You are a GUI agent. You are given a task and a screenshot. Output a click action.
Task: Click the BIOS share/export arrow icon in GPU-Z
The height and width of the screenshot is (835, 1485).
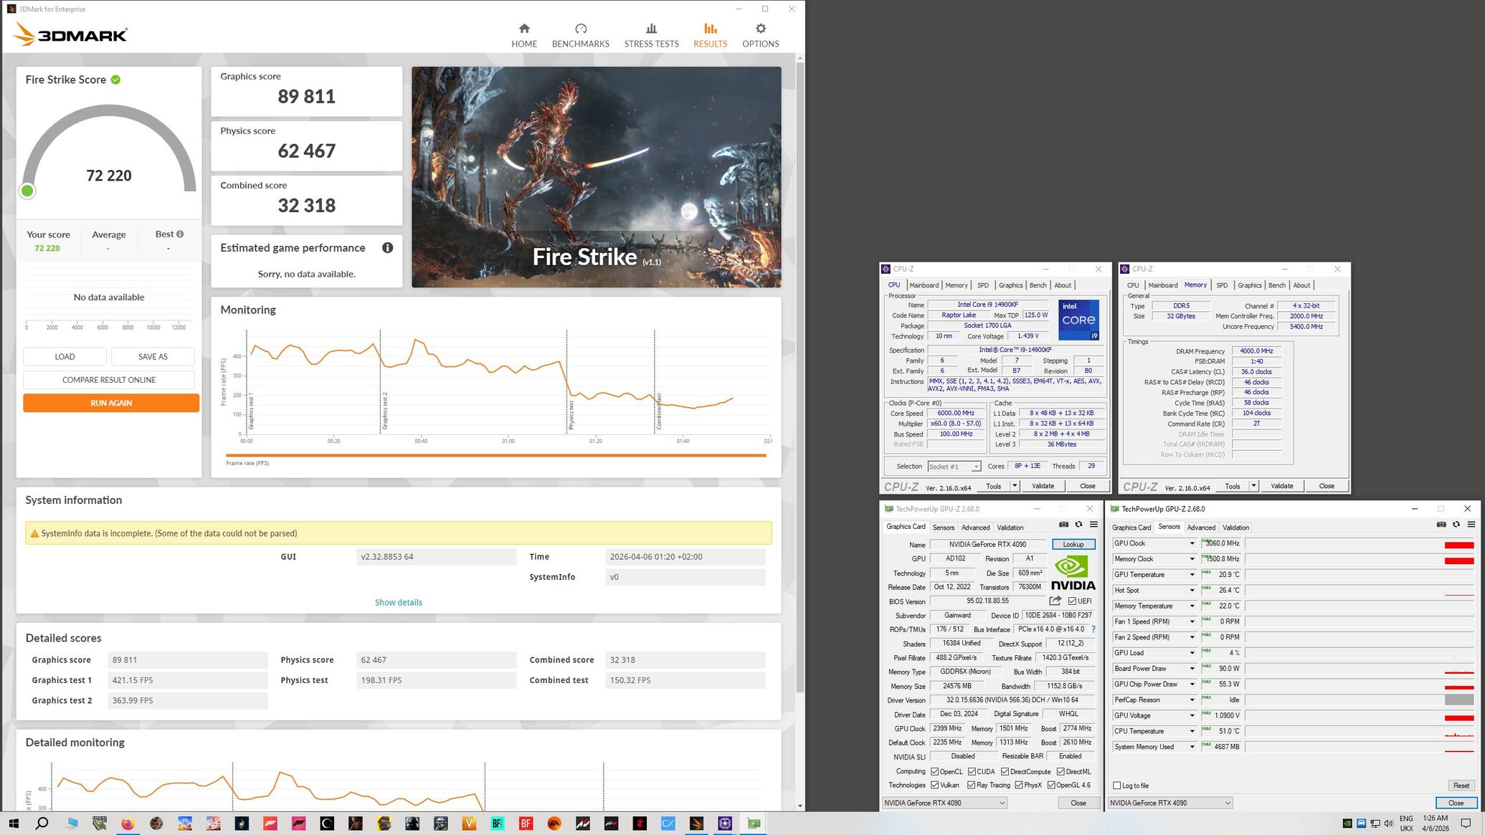[x=1055, y=601]
